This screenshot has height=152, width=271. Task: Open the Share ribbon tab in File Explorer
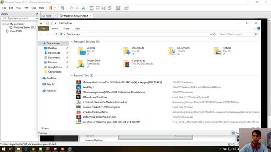[x=66, y=28]
